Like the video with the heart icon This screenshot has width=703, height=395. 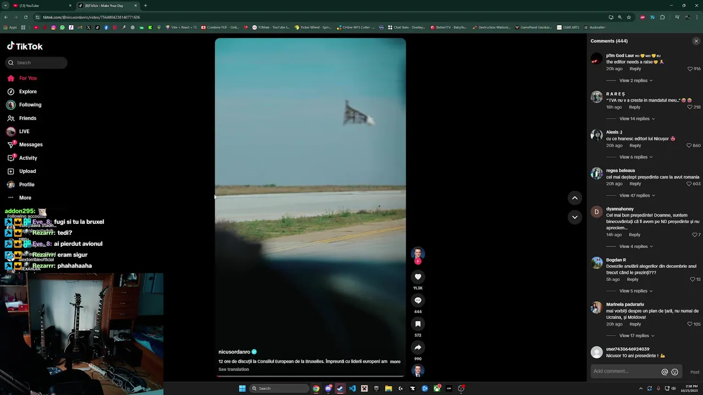[418, 277]
